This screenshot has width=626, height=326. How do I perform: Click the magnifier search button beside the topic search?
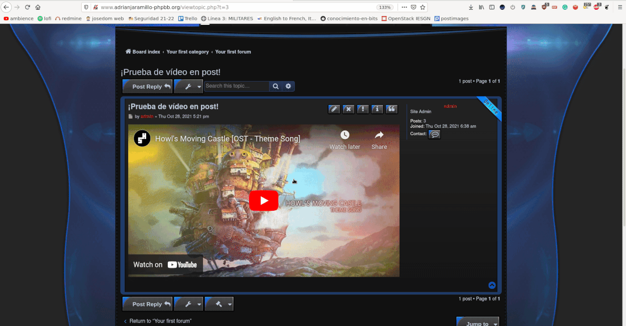276,86
